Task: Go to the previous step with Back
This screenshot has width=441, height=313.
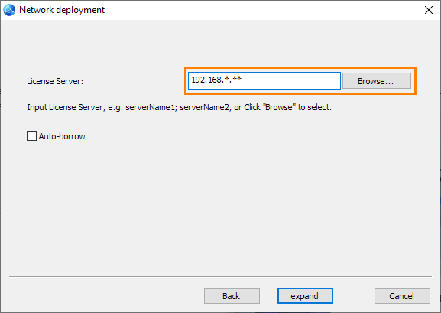Action: [x=232, y=296]
